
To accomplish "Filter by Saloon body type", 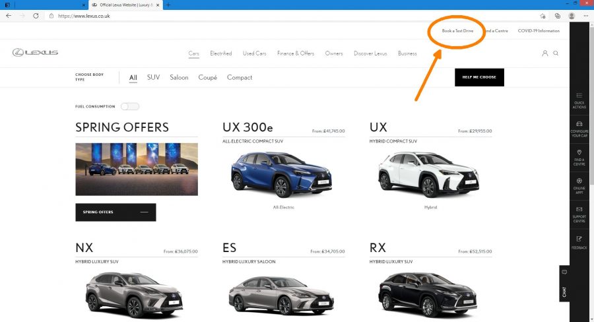I will [x=179, y=77].
